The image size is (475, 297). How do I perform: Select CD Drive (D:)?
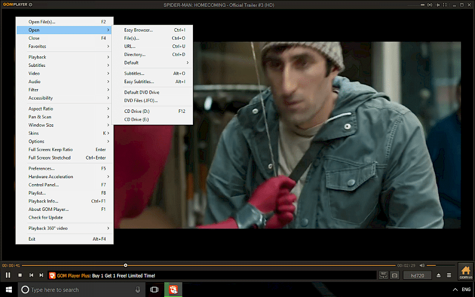152,111
